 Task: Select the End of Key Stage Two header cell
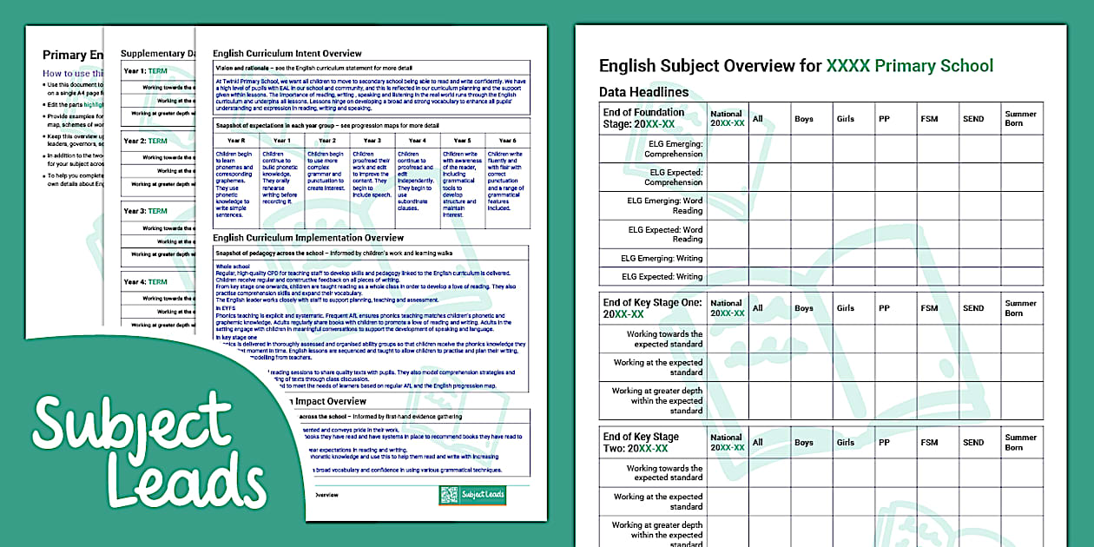(x=652, y=442)
